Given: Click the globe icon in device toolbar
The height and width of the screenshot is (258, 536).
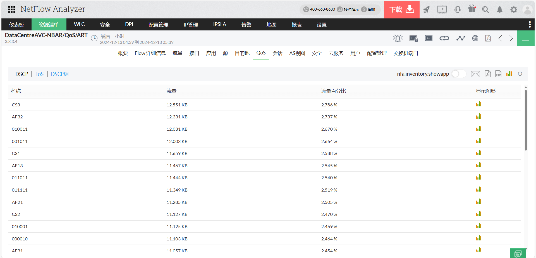Looking at the screenshot, I should point(475,38).
